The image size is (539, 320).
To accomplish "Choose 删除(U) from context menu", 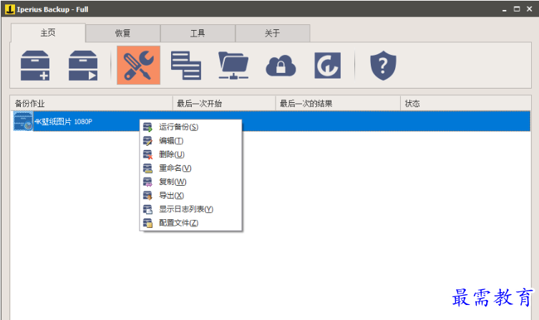I will 191,155.
